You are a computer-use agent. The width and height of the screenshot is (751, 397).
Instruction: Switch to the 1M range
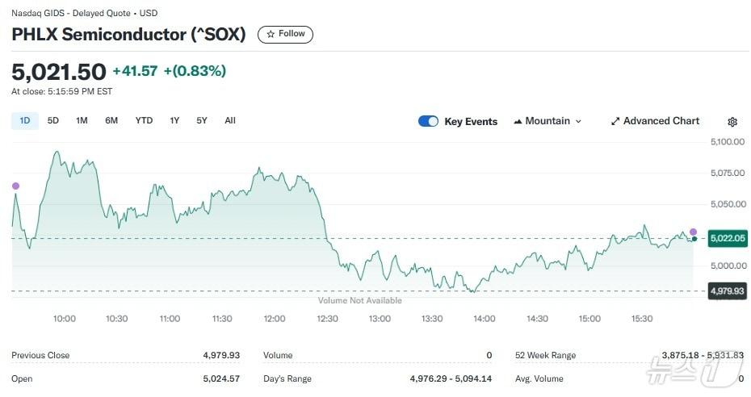82,121
